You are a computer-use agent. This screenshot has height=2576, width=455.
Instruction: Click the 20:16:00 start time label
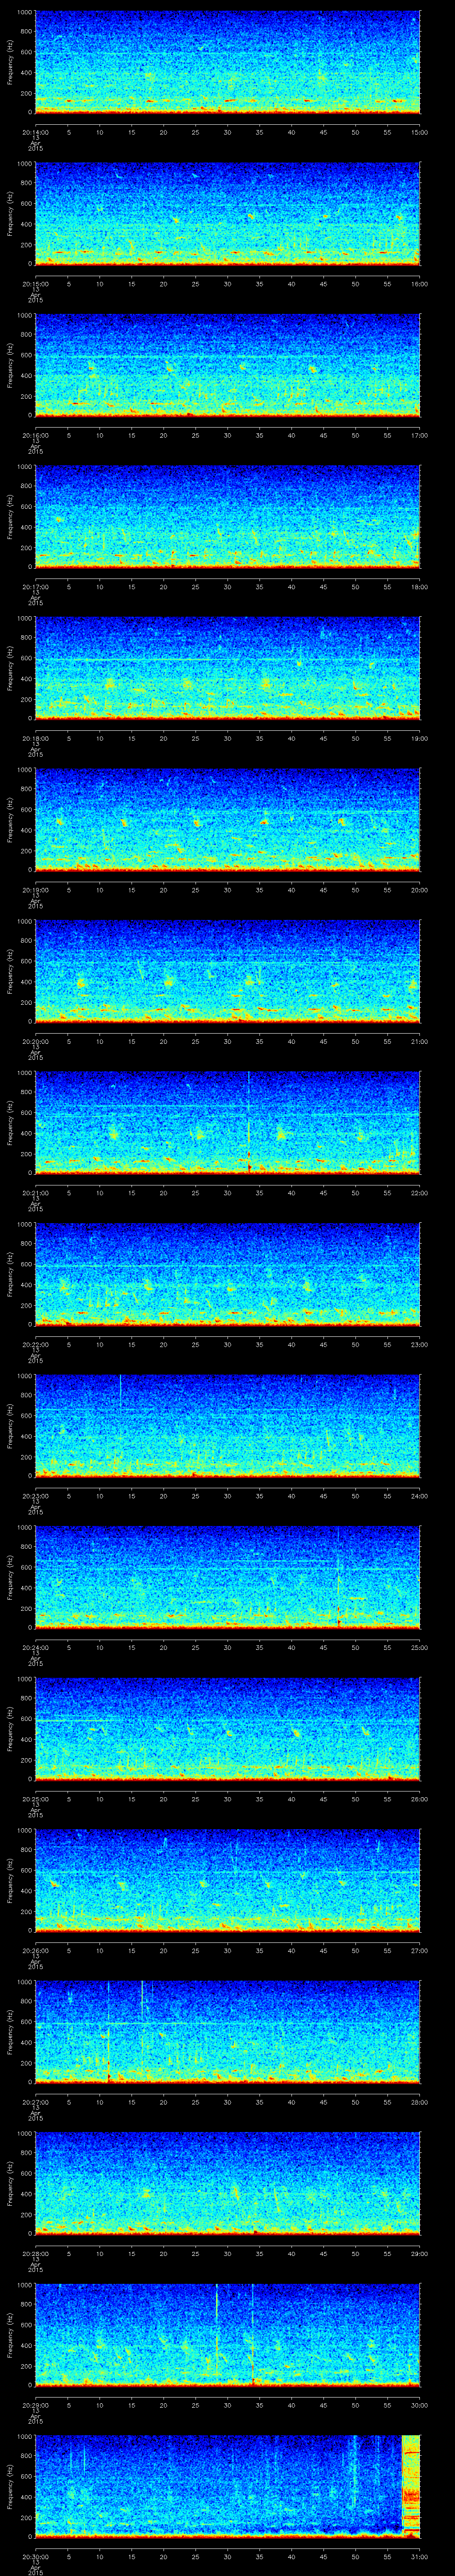pyautogui.click(x=35, y=435)
